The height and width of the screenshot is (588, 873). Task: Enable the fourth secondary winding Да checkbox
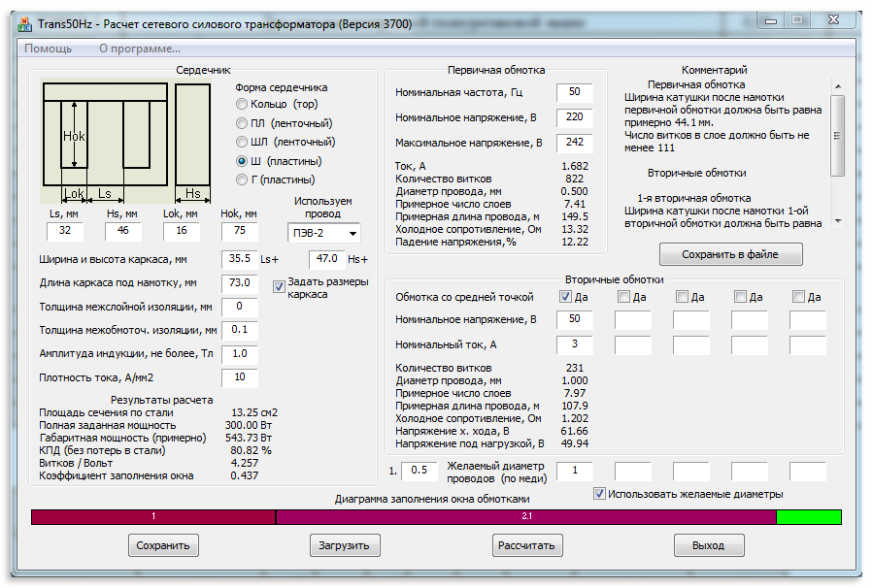click(x=740, y=297)
